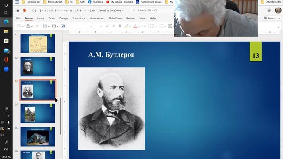The height and width of the screenshot is (159, 283).
Task: Open the font size dropdown
Action: [x=101, y=26]
